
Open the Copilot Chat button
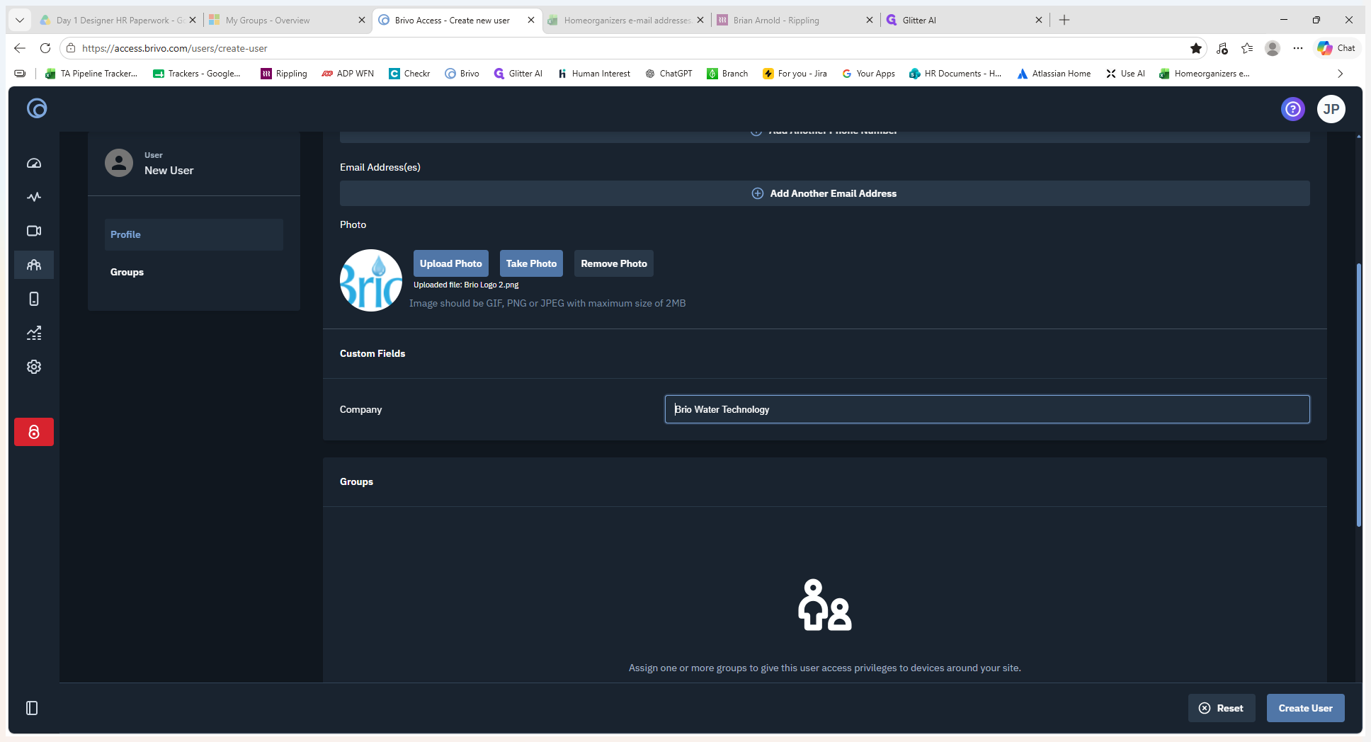point(1336,48)
